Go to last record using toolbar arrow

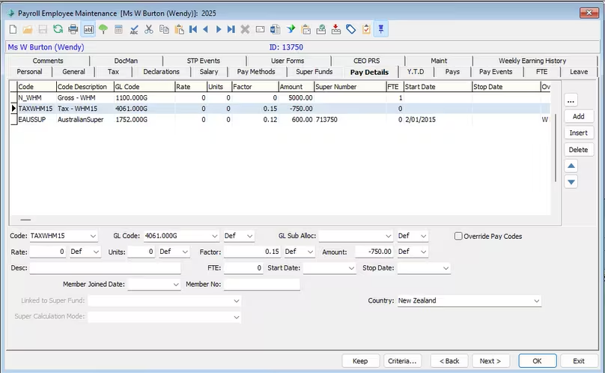tap(231, 29)
